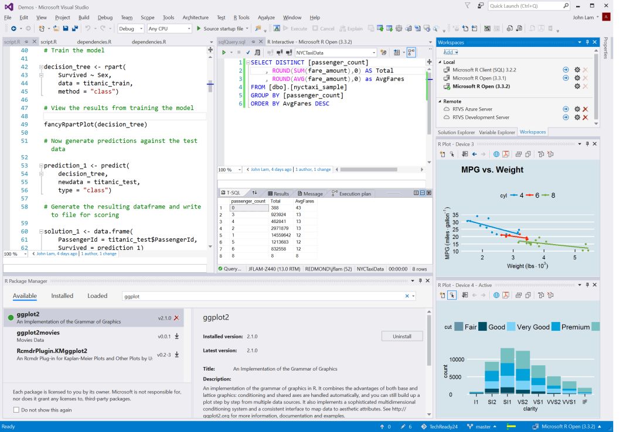Connect to Microsoft R Client (SQL) 3.2.2 arrow
633x432 pixels.
coord(566,70)
